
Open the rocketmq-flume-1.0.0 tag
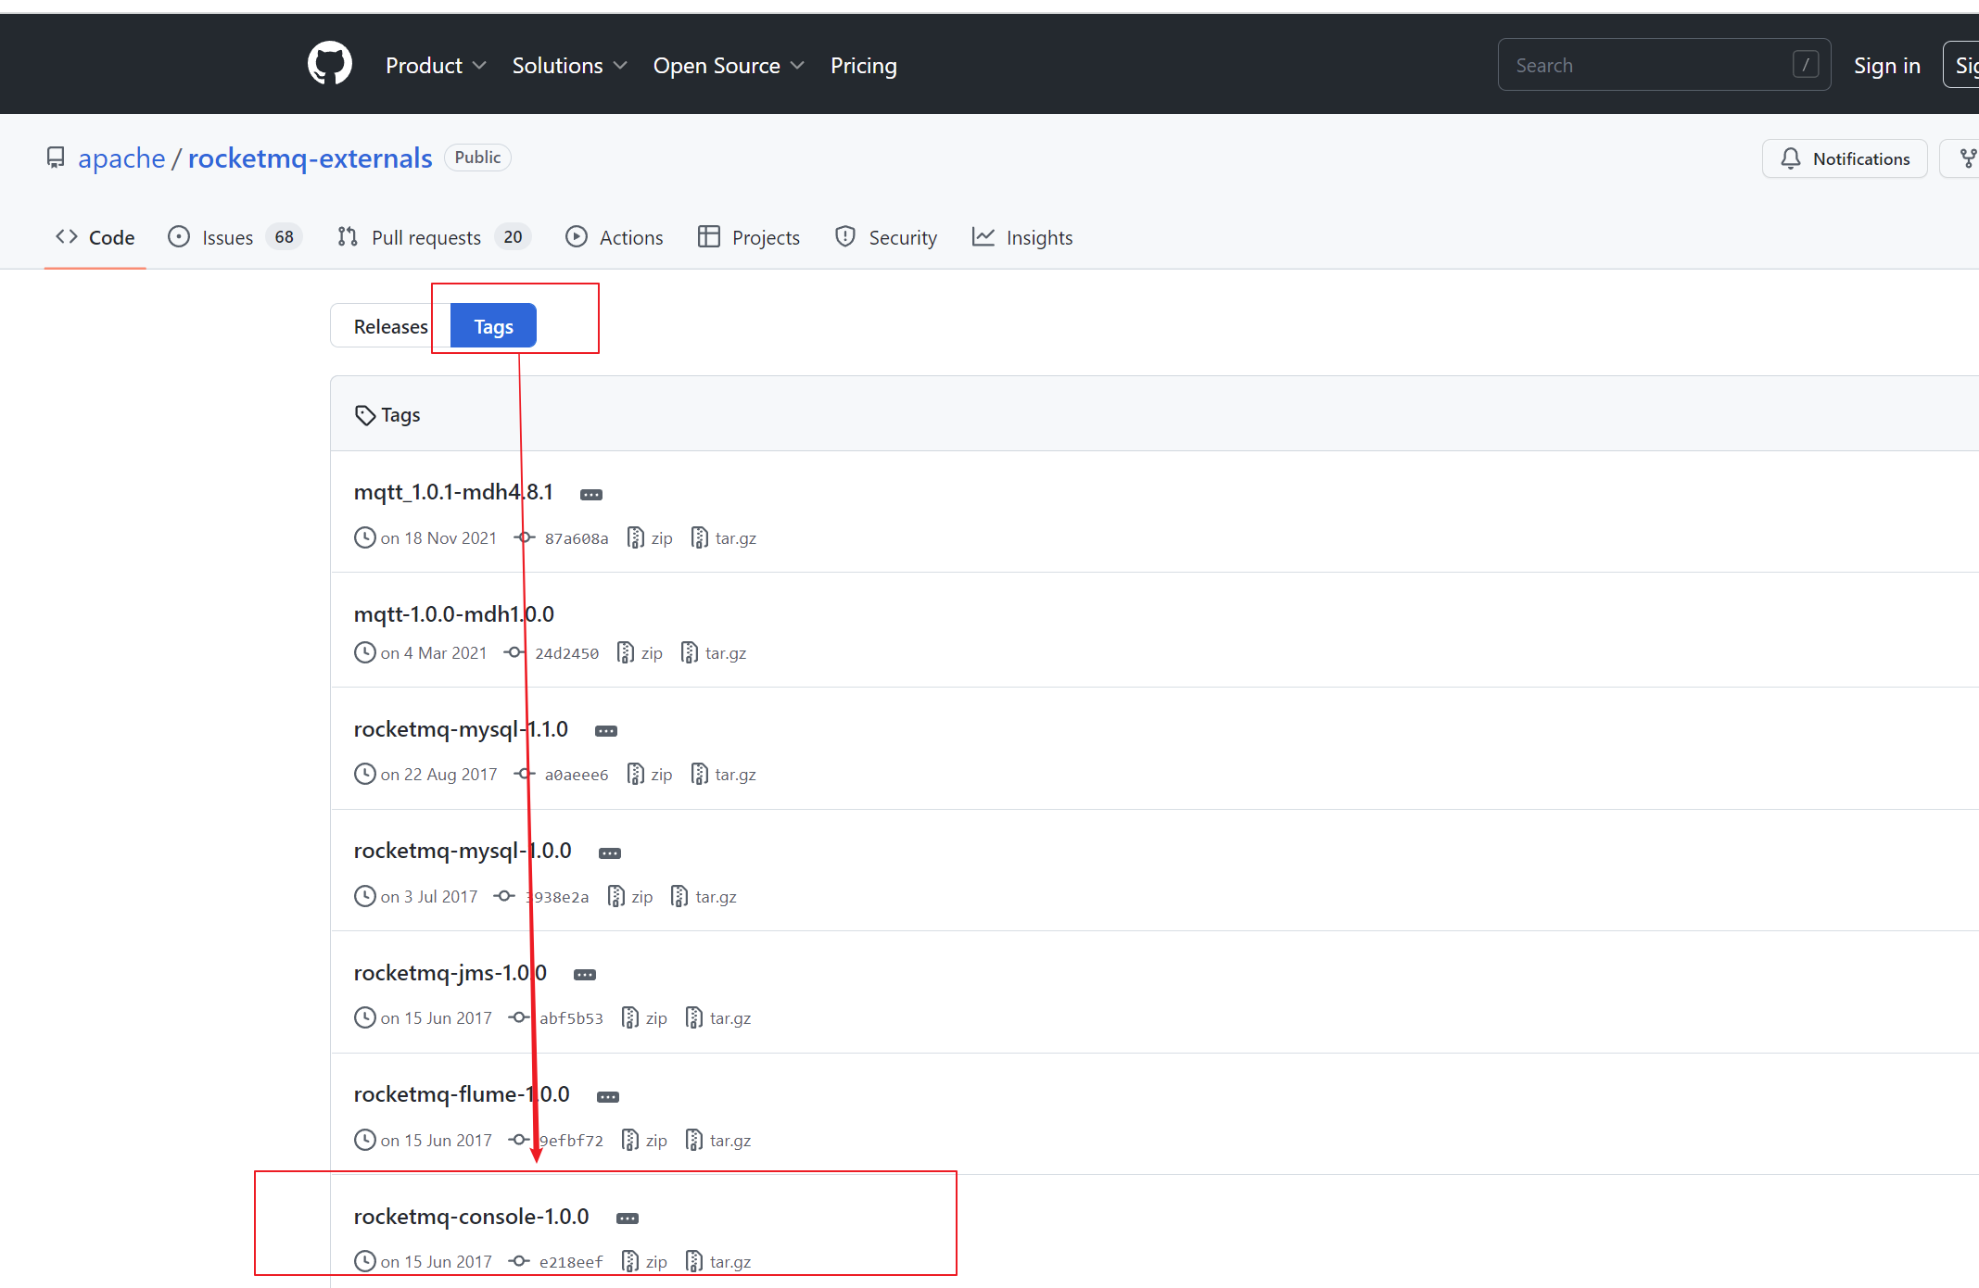click(x=462, y=1094)
